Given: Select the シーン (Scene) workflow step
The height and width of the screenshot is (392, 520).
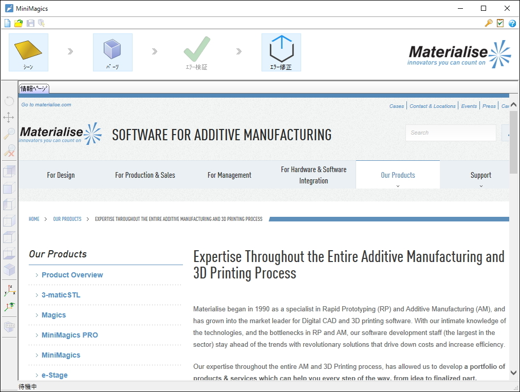Looking at the screenshot, I should (29, 52).
